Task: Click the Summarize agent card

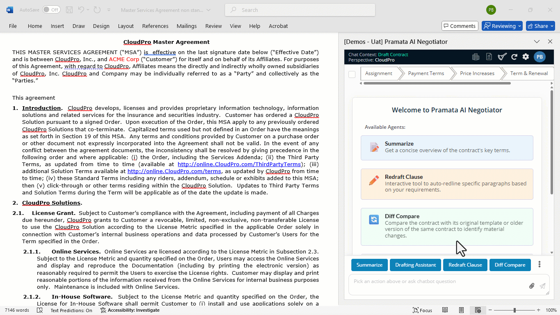Action: 447,148
